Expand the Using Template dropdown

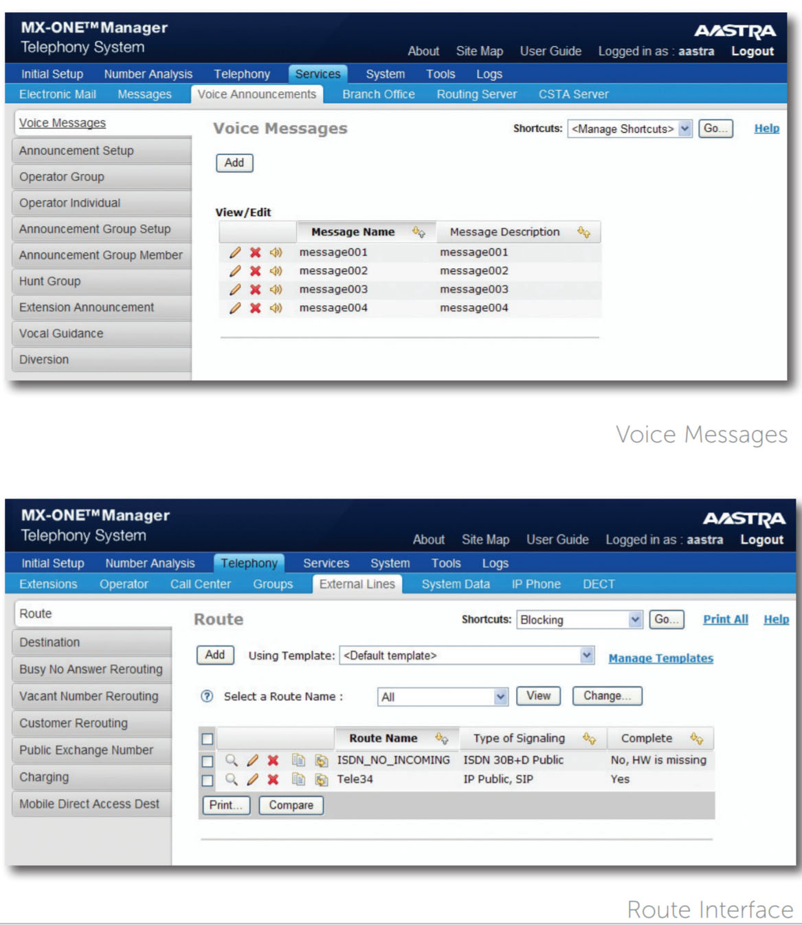(468, 655)
